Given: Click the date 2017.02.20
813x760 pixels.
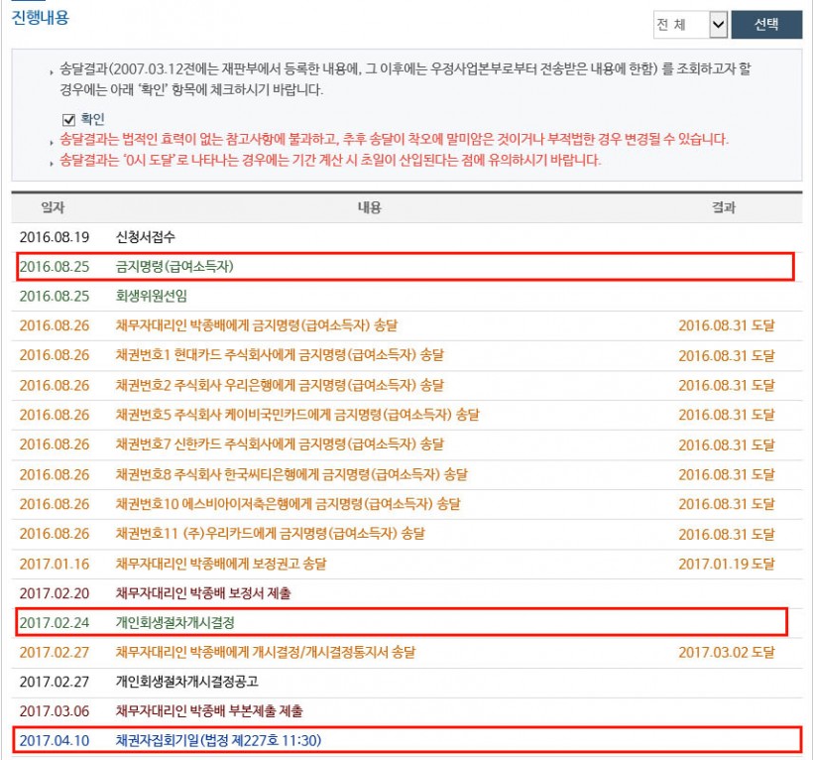Looking at the screenshot, I should pos(55,593).
